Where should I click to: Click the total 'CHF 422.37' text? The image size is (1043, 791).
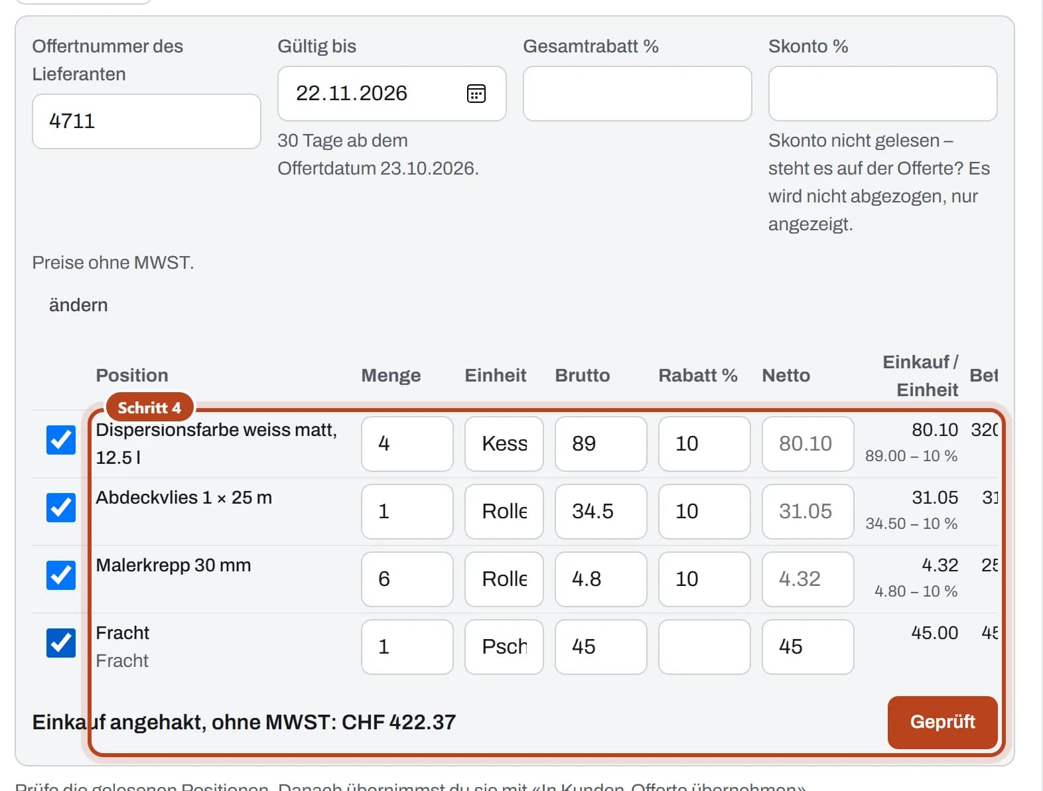point(399,722)
